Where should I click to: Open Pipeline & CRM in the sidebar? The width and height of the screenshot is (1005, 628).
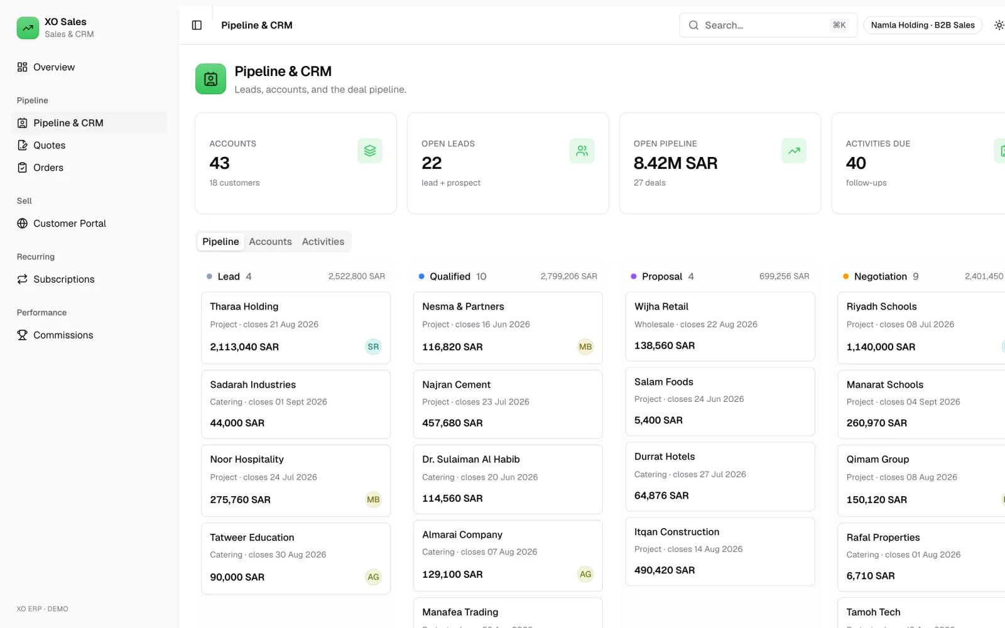point(89,123)
